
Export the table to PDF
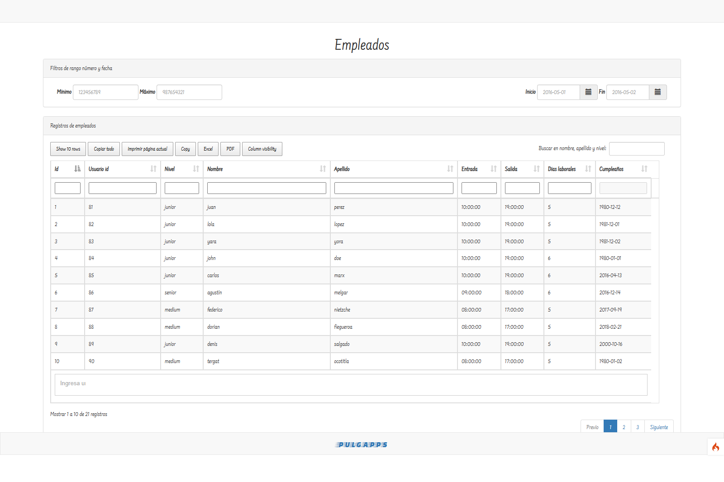pos(230,149)
